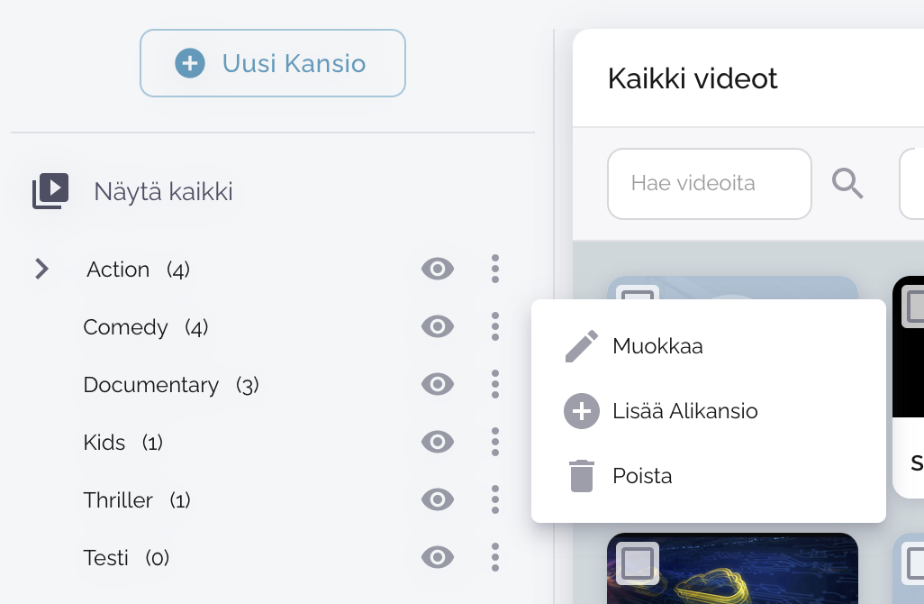Click the Näytä kaikki video library icon
This screenshot has width=924, height=604.
click(x=50, y=191)
